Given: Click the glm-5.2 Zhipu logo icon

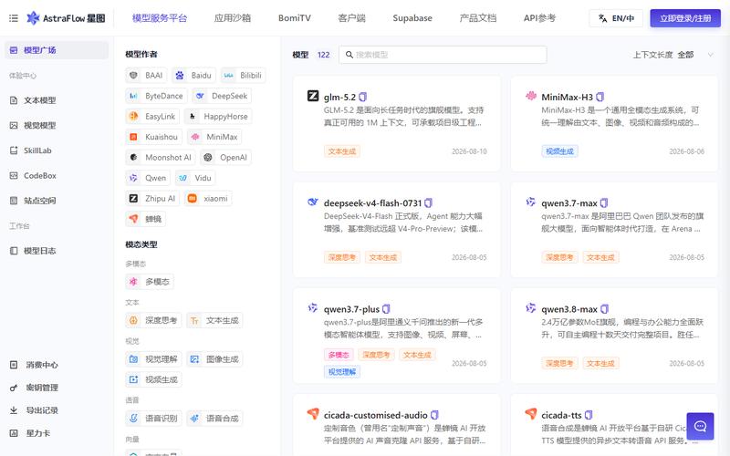Looking at the screenshot, I should coord(313,96).
